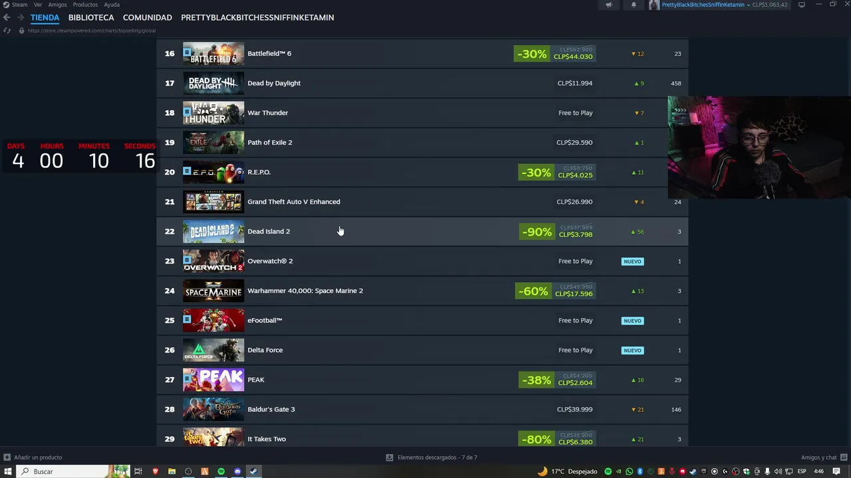
Task: Click the WhatsApp icon in the system tray
Action: tap(629, 471)
